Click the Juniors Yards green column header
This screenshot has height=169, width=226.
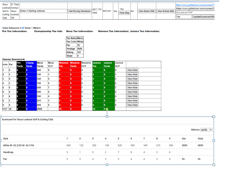(x=109, y=64)
